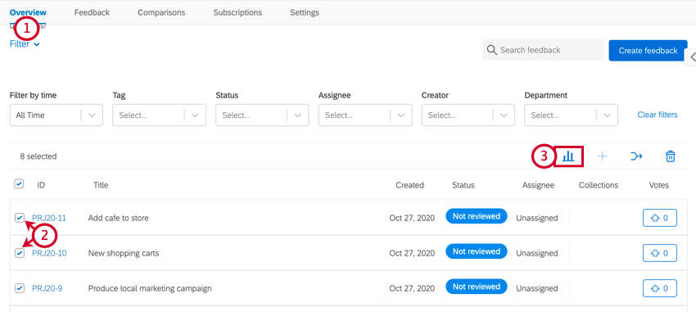Open the Filter by time dropdown
This screenshot has height=312, width=696.
56,115
